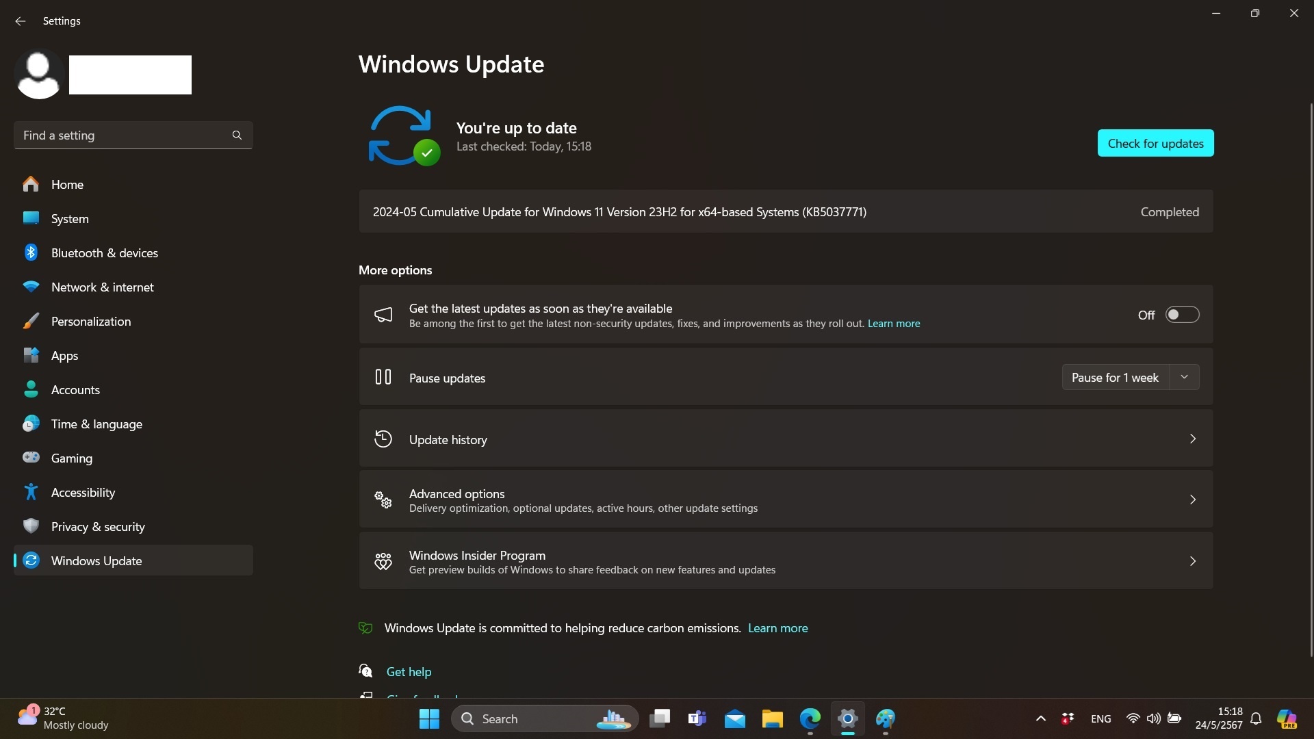The image size is (1314, 739).
Task: Click the Get help chat icon
Action: tap(365, 671)
